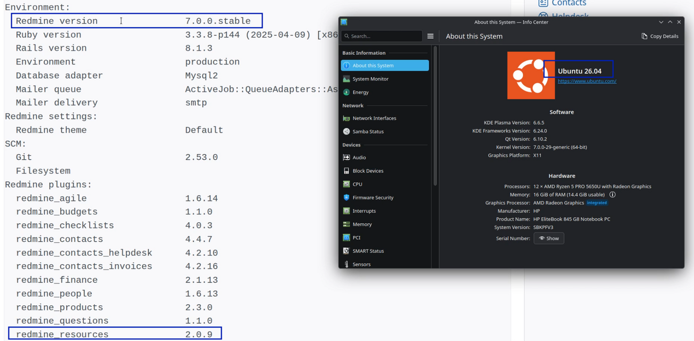Click the redmine_contacts_helpdesk plugin line
Screen dimensions: 694x341
(x=117, y=253)
